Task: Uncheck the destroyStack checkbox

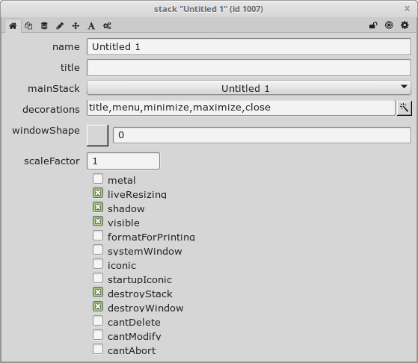Action: click(x=98, y=292)
